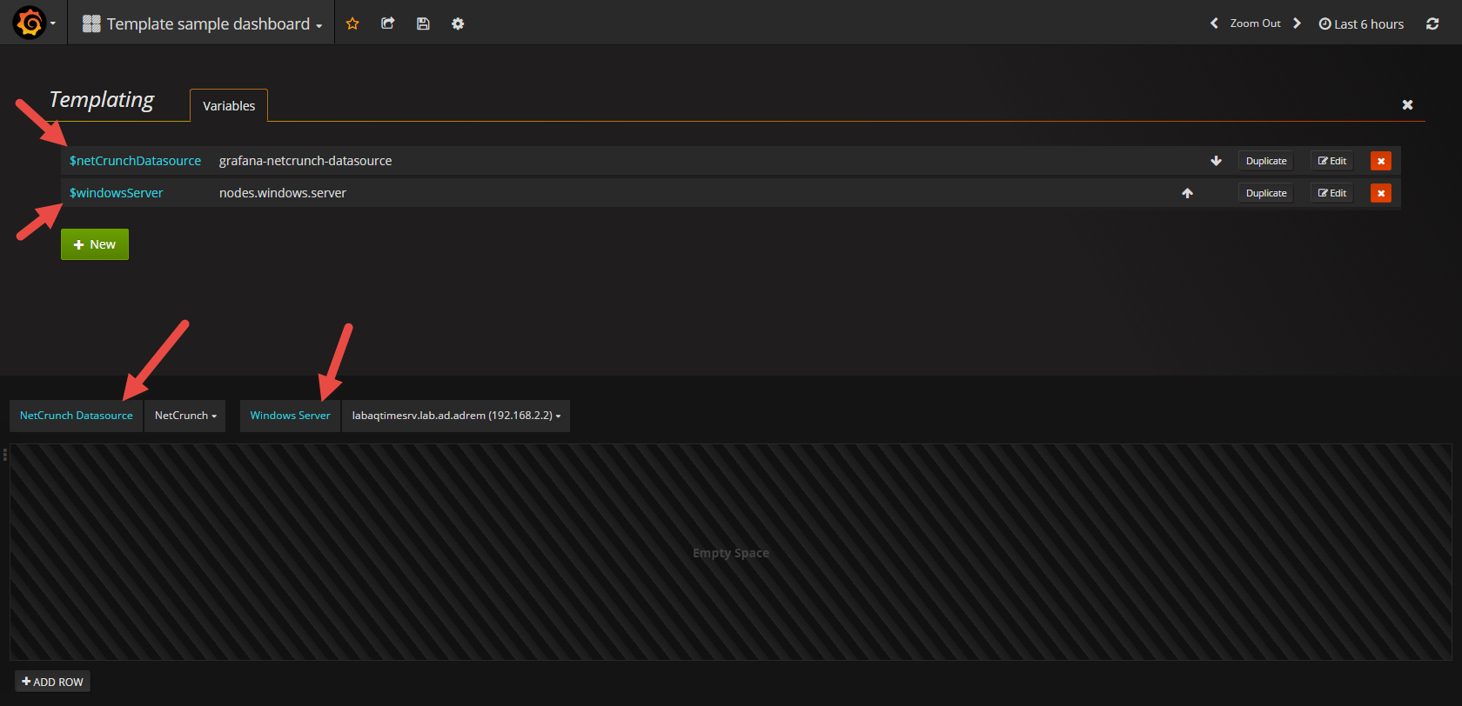This screenshot has width=1462, height=706.
Task: Move $windowsServer variable up
Action: pos(1187,193)
